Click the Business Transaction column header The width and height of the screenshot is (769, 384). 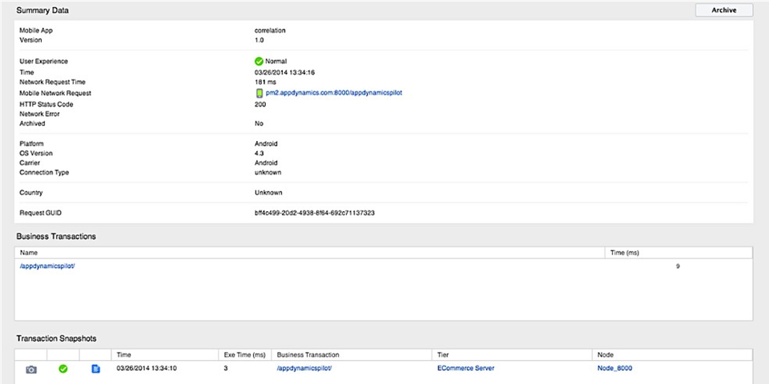308,354
